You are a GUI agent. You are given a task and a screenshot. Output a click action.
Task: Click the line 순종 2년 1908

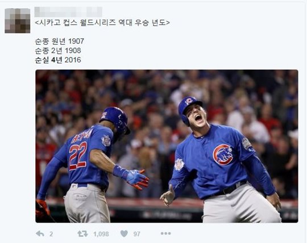(58, 50)
